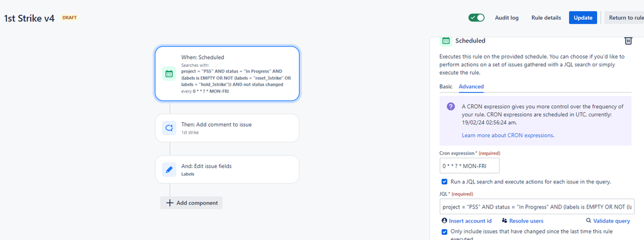This screenshot has width=644, height=240.
Task: Open Learn more about CRON expressions link
Action: pyautogui.click(x=507, y=135)
